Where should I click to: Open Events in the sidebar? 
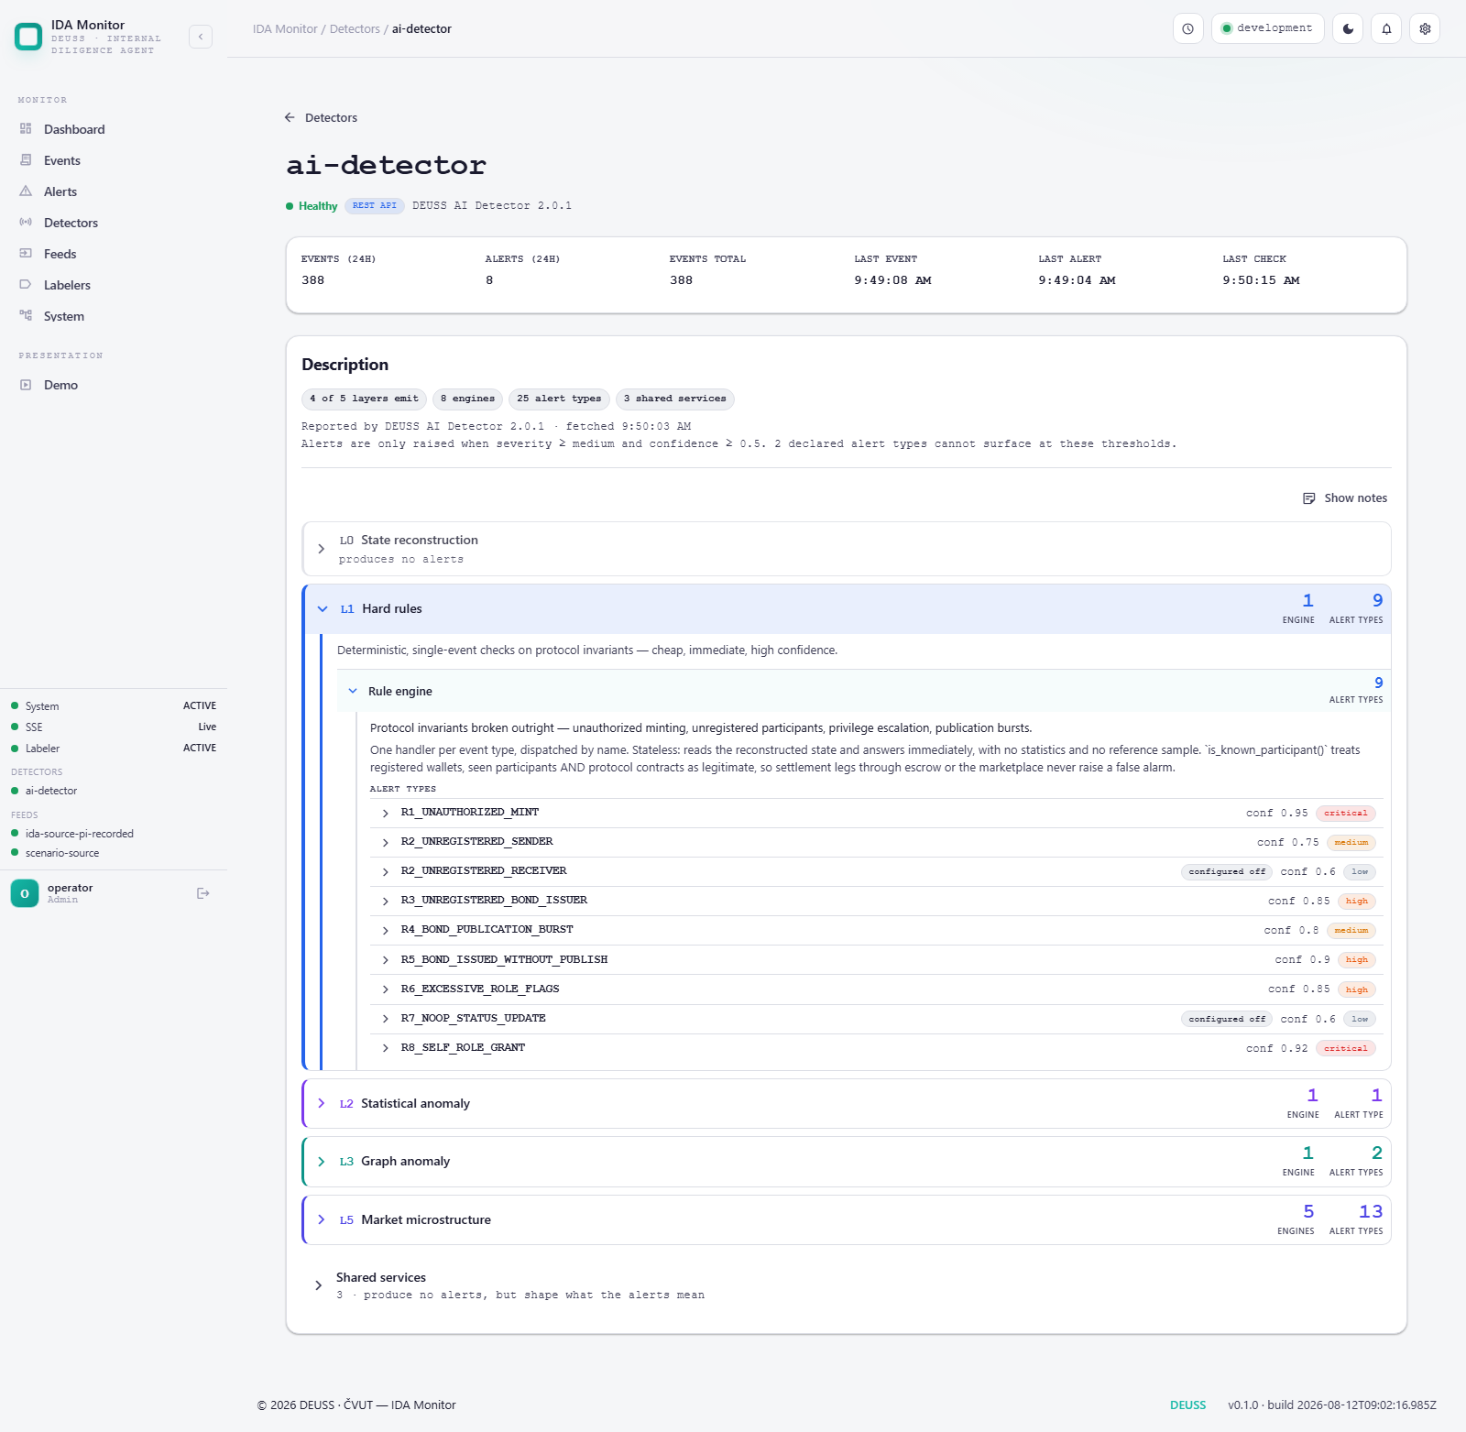(114, 160)
